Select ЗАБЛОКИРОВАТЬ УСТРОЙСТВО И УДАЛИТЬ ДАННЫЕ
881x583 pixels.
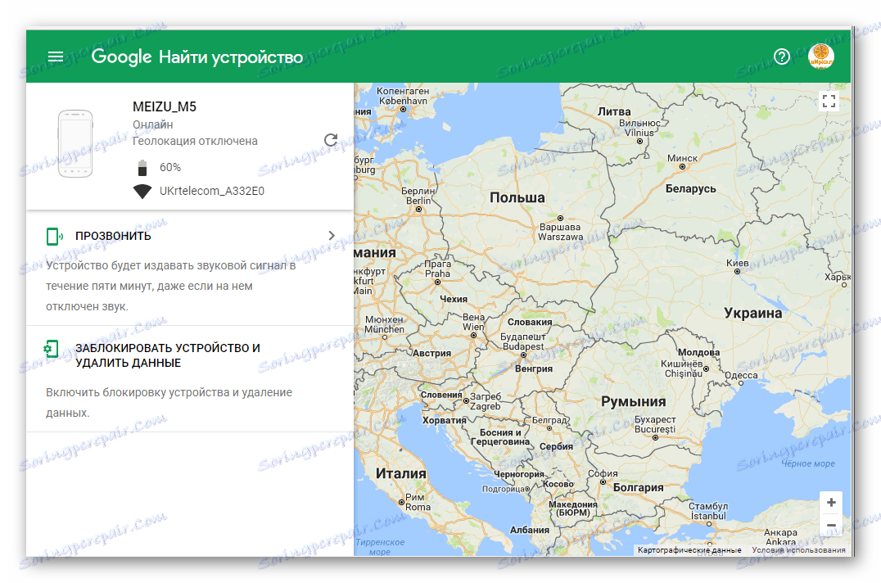click(167, 355)
